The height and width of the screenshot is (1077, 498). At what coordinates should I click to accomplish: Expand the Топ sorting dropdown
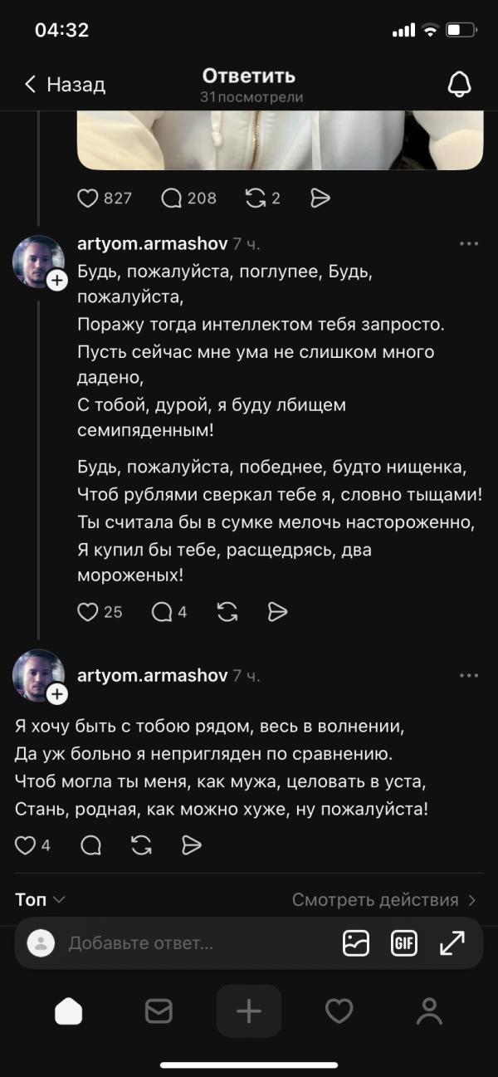(x=40, y=900)
